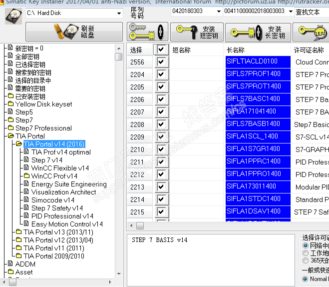Viewport: 329px width, 287px height.
Task: Open the 0420180303 serial number dropdown
Action: 219,11
